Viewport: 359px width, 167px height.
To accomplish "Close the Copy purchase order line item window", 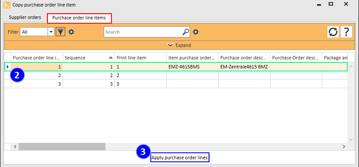I will (x=346, y=4).
